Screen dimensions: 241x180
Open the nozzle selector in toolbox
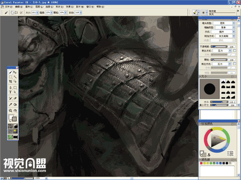[x=15, y=137]
